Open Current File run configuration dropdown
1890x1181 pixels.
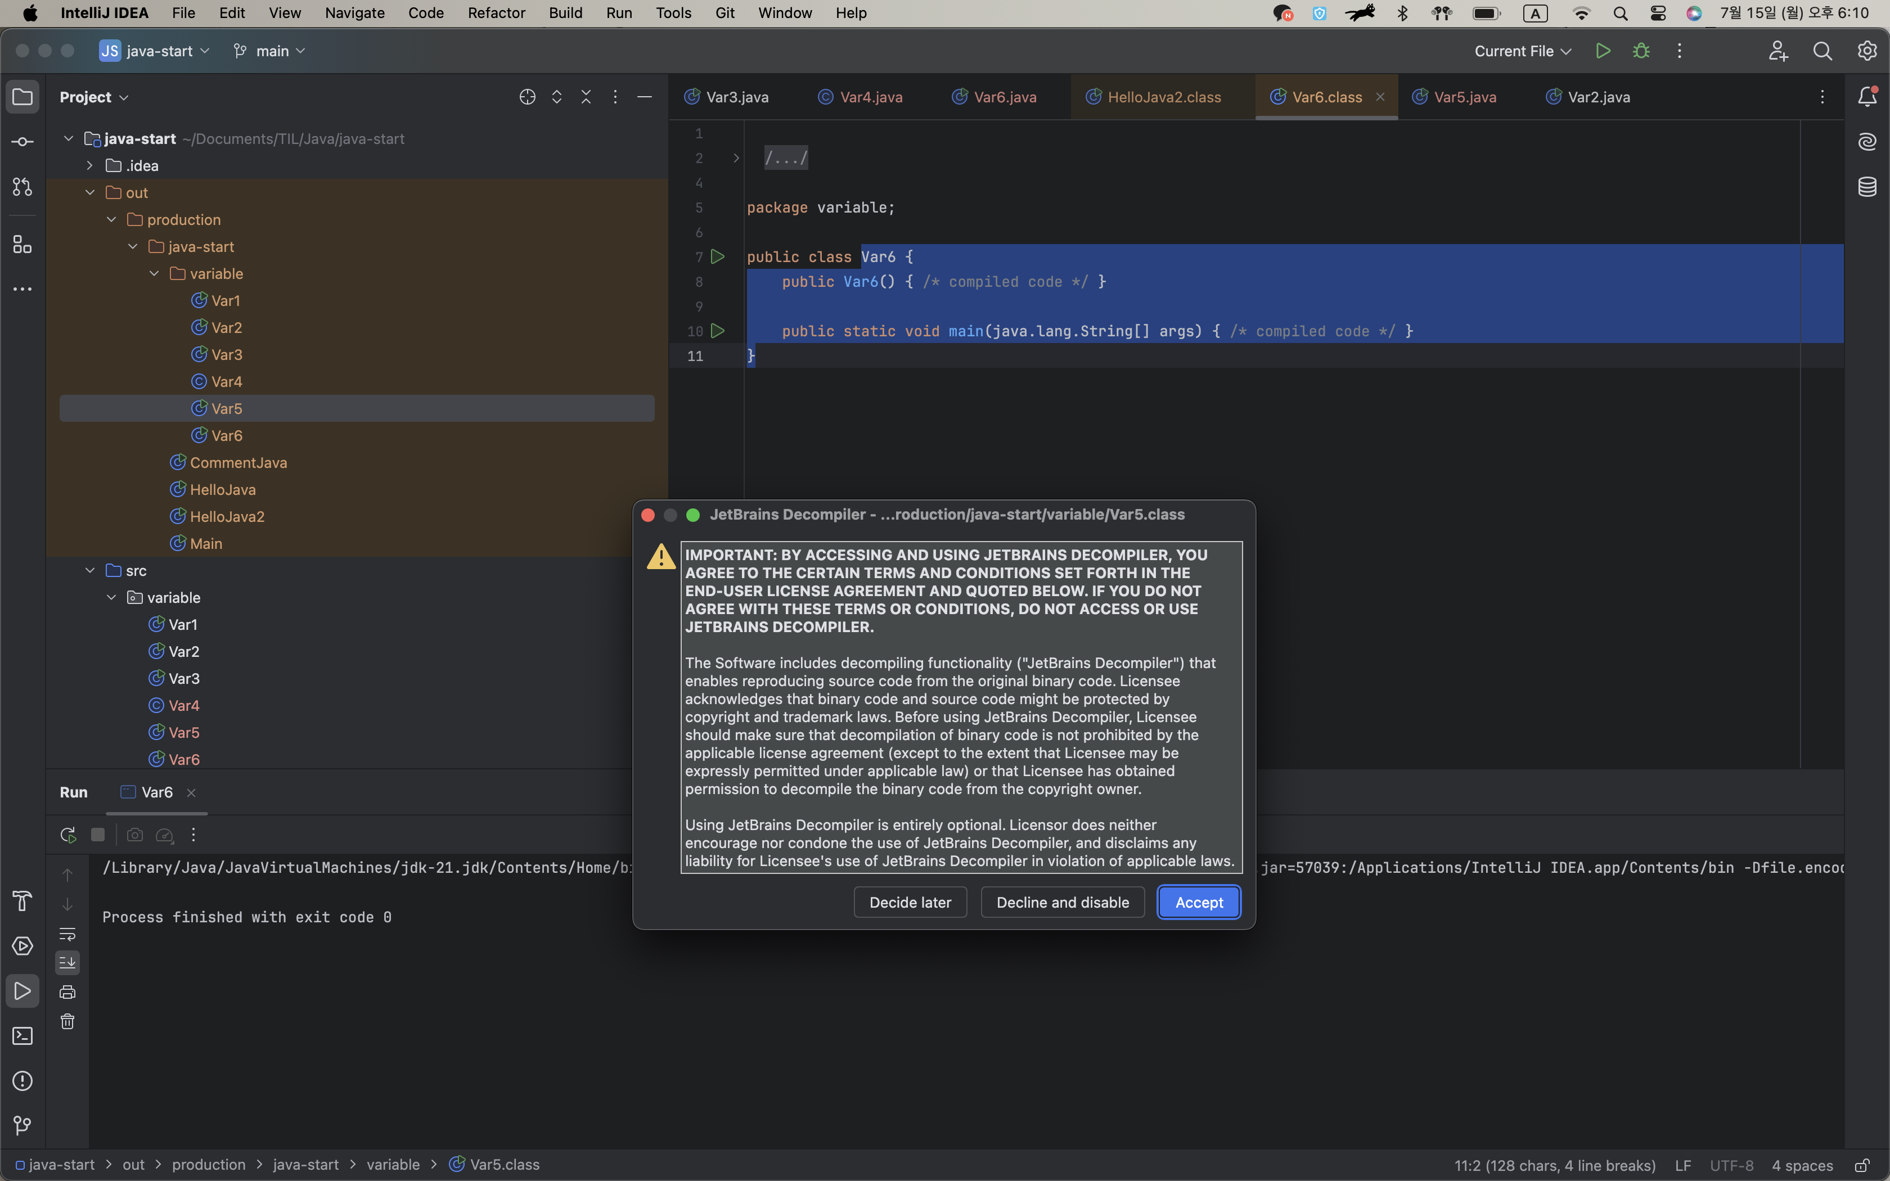point(1522,51)
